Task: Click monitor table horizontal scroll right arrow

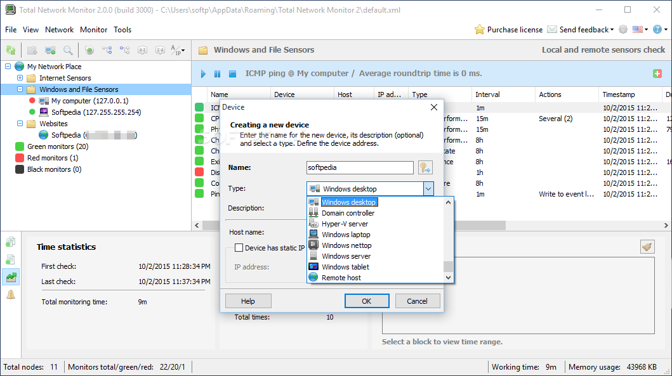Action: 666,225
